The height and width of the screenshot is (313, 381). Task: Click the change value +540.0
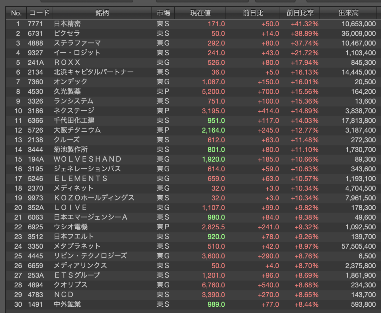(268, 285)
